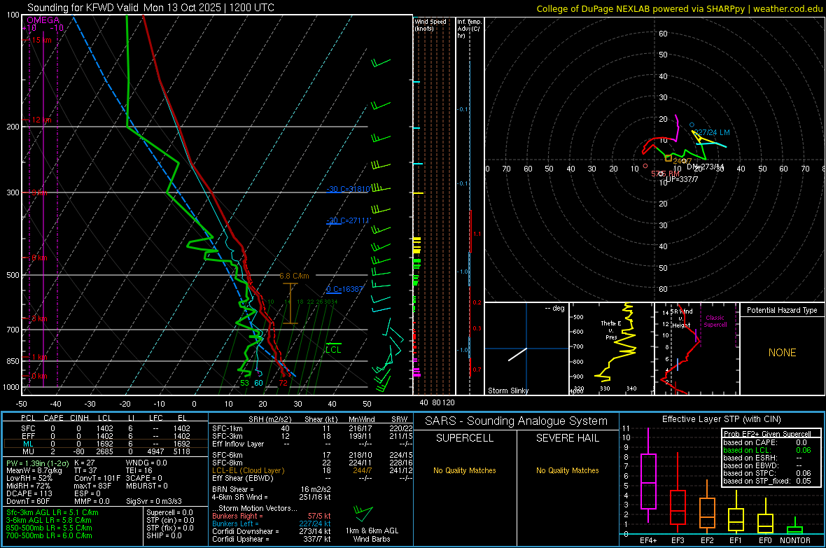Click the Theta-E v. Pres inset plot

point(611,349)
